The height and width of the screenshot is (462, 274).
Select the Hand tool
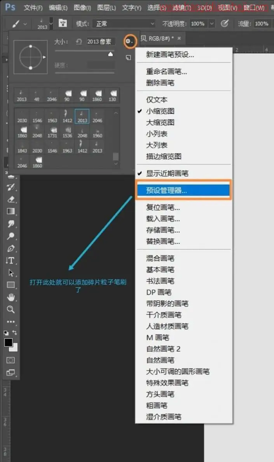pos(11,297)
